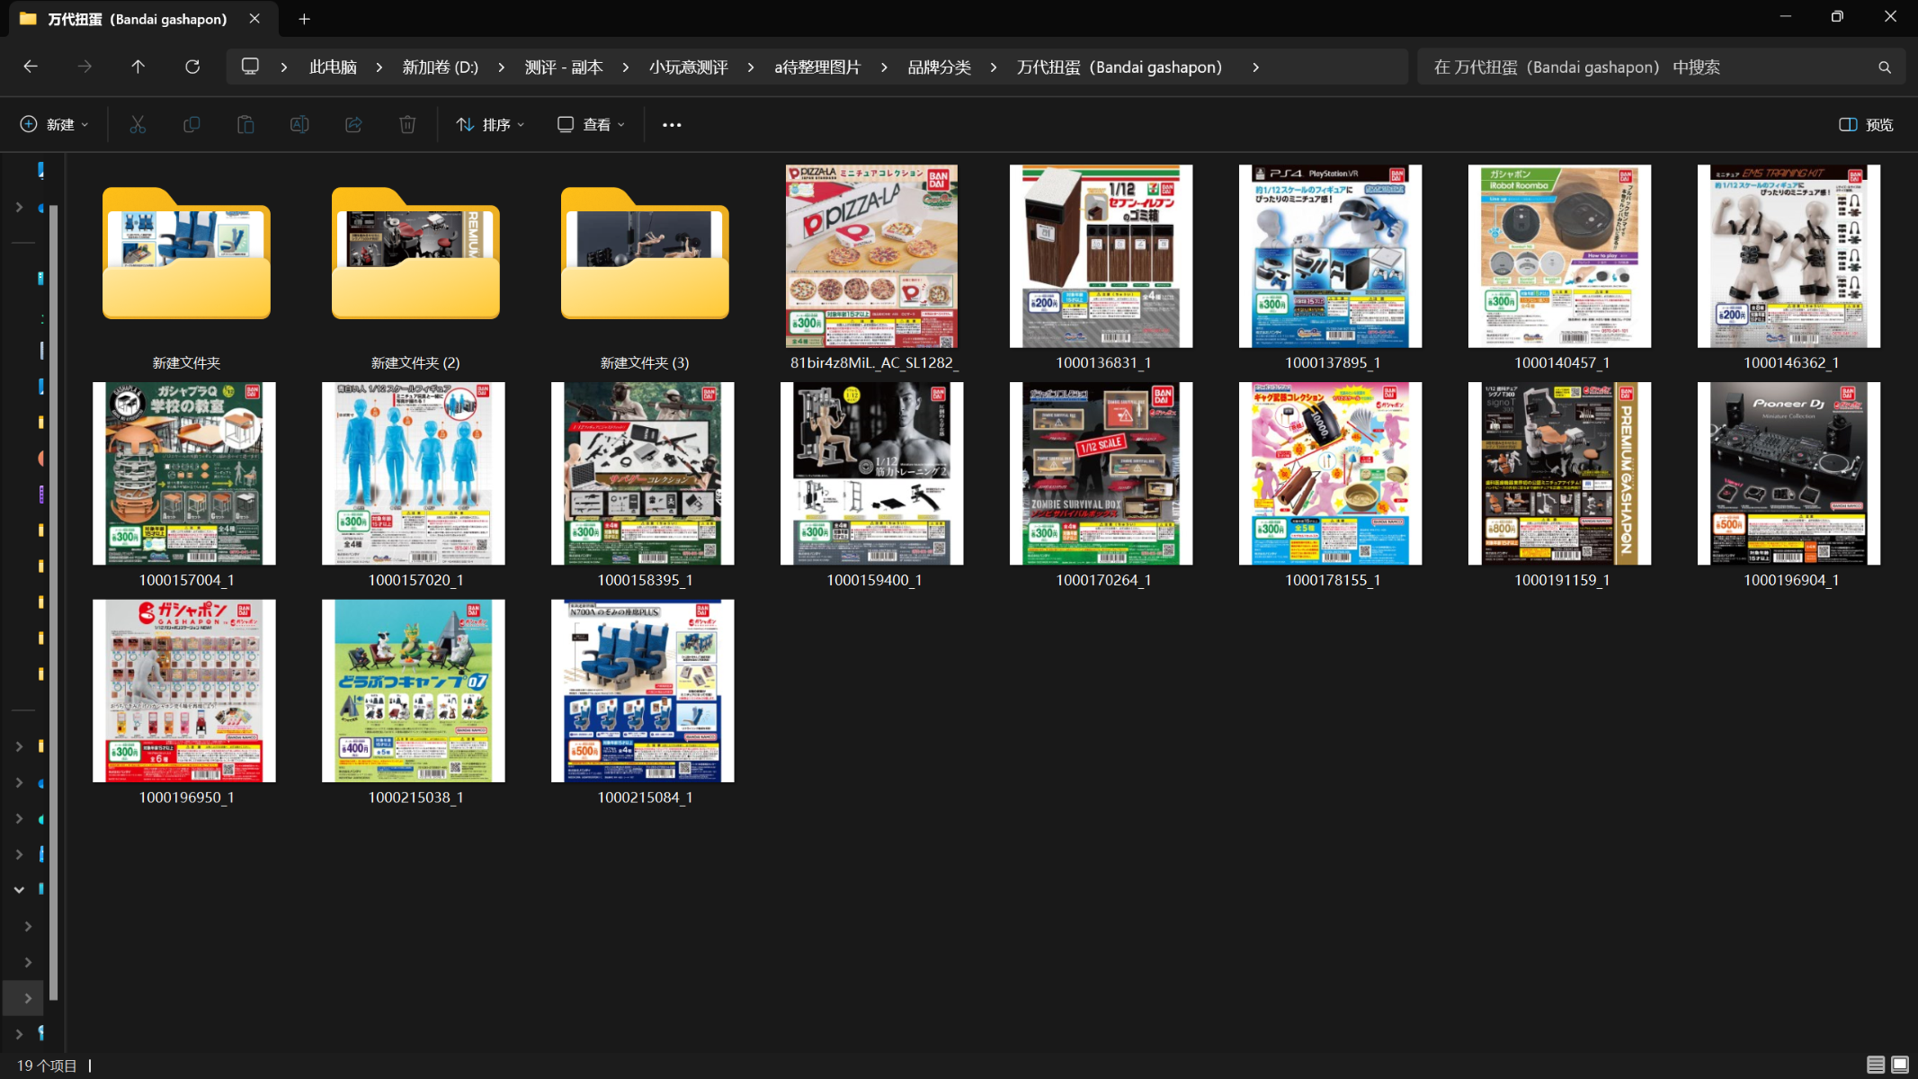
Task: Click the Share icon
Action: (x=353, y=124)
